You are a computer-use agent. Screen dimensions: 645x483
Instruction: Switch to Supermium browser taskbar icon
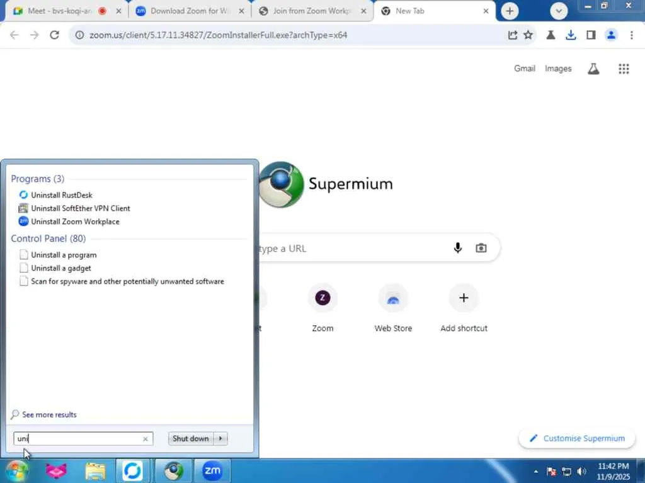pyautogui.click(x=173, y=470)
